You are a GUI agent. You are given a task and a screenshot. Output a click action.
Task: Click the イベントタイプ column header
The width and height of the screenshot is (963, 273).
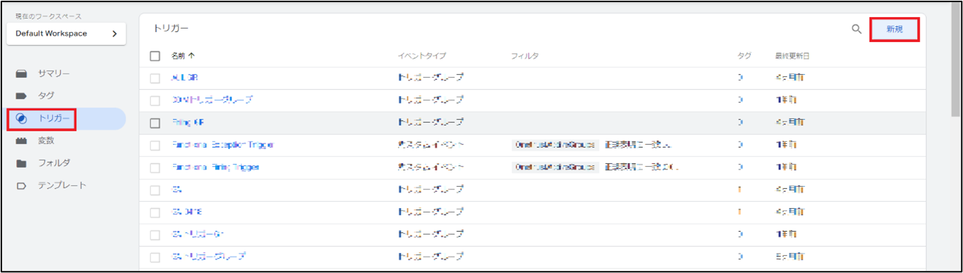(x=421, y=56)
